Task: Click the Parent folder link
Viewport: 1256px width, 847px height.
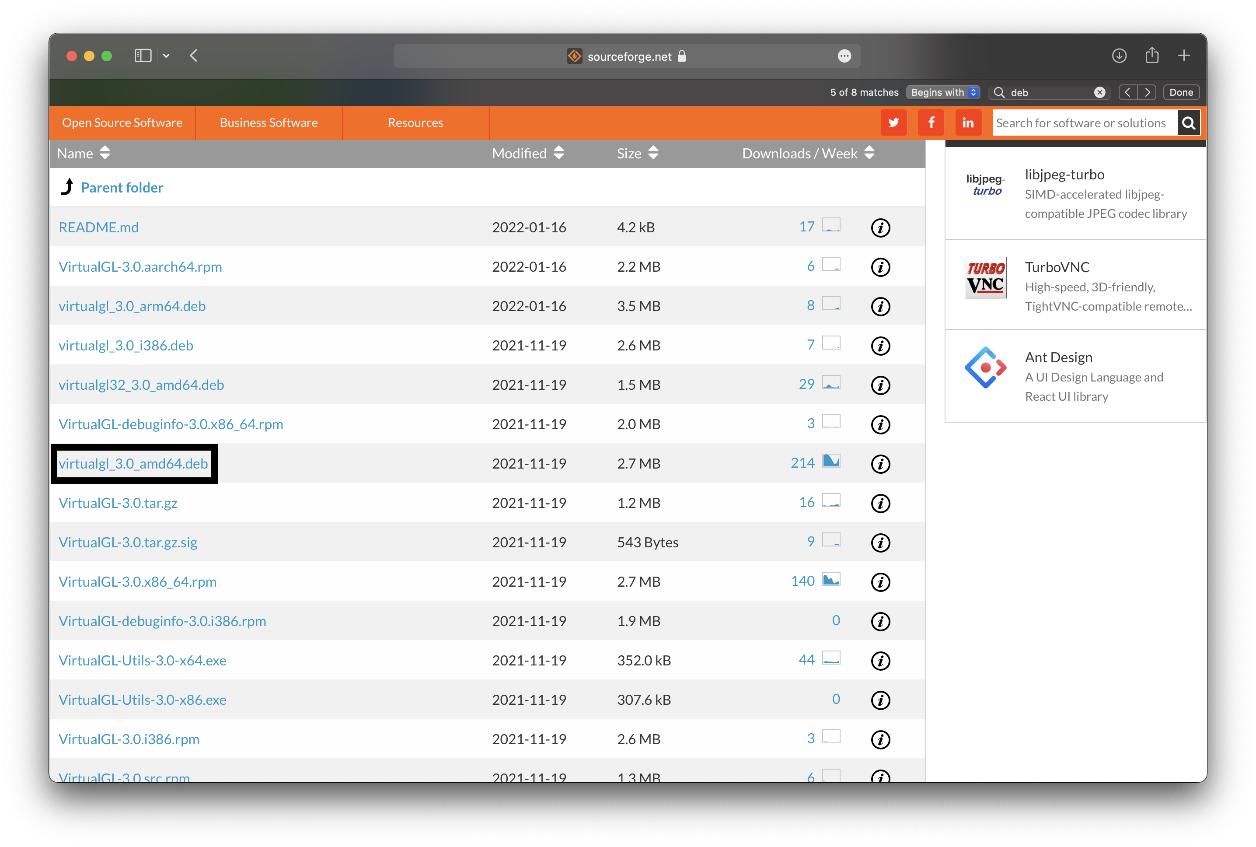Action: pyautogui.click(x=122, y=187)
